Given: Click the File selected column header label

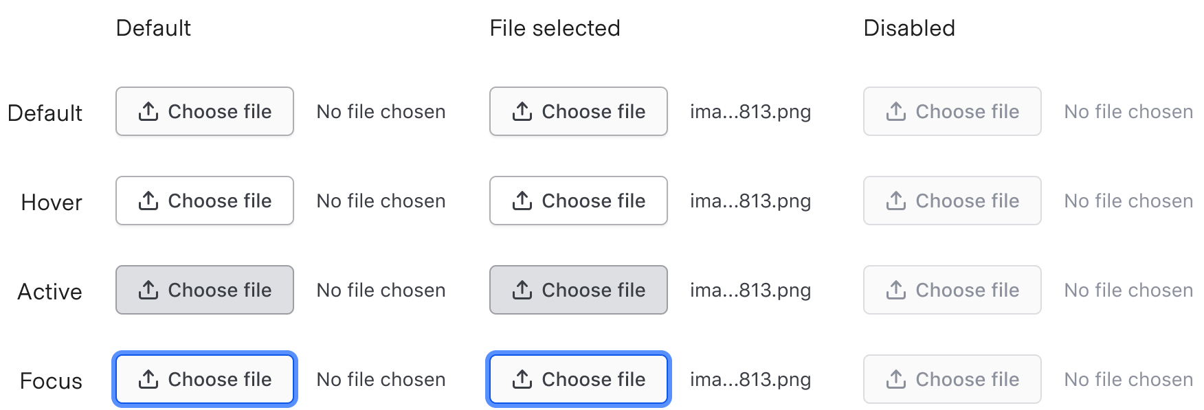Looking at the screenshot, I should pyautogui.click(x=555, y=27).
